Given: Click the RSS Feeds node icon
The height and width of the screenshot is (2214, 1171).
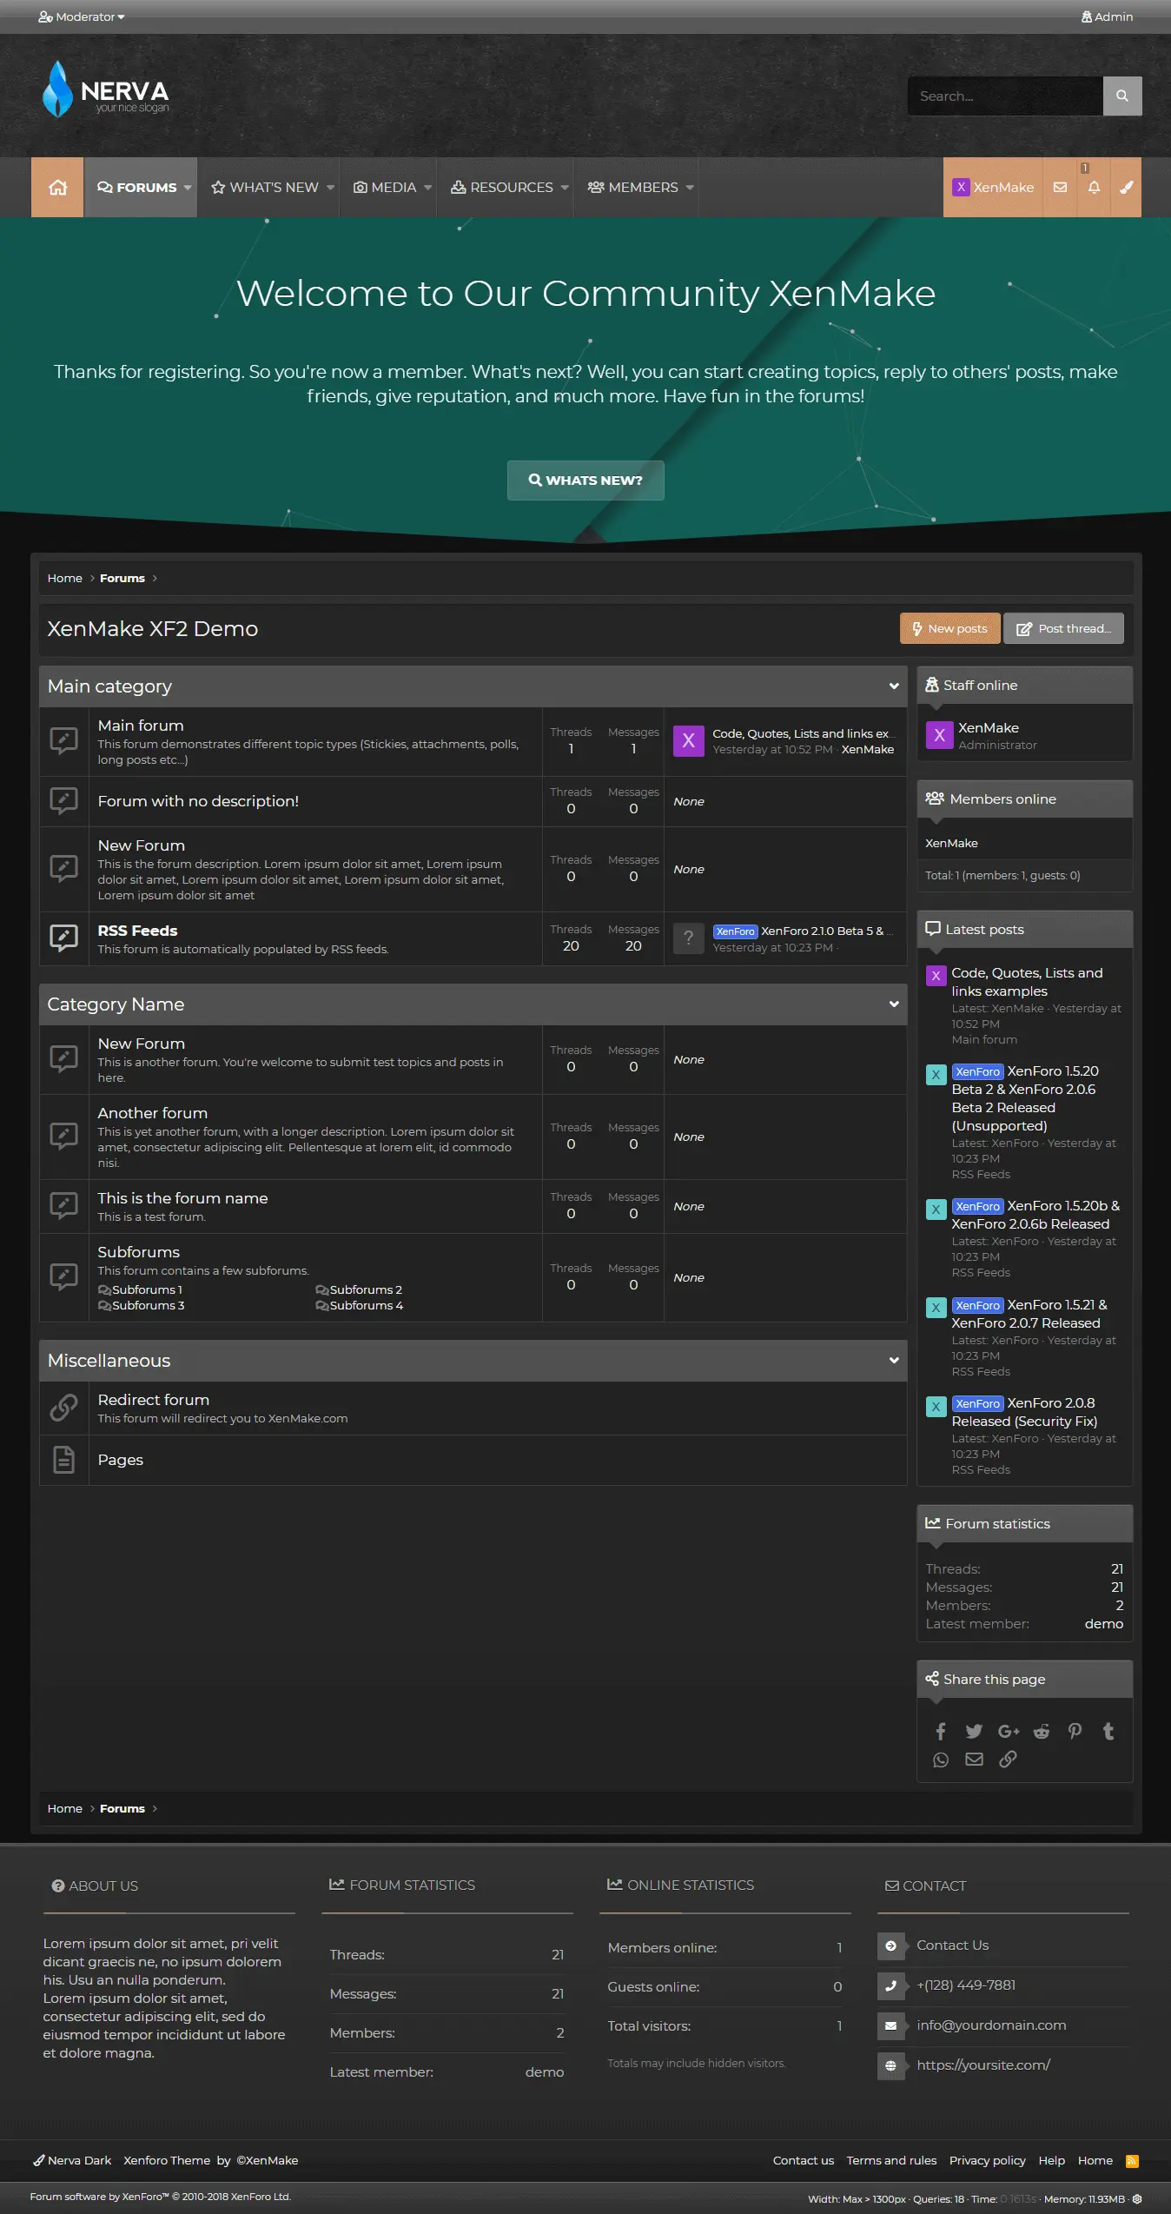Looking at the screenshot, I should pyautogui.click(x=64, y=938).
